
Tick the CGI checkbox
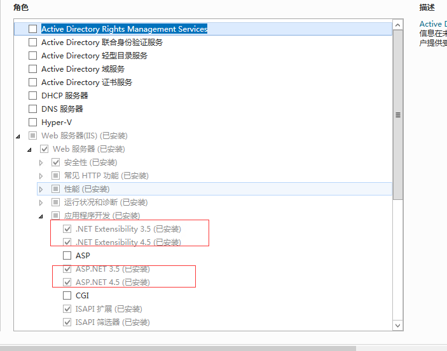pos(67,296)
